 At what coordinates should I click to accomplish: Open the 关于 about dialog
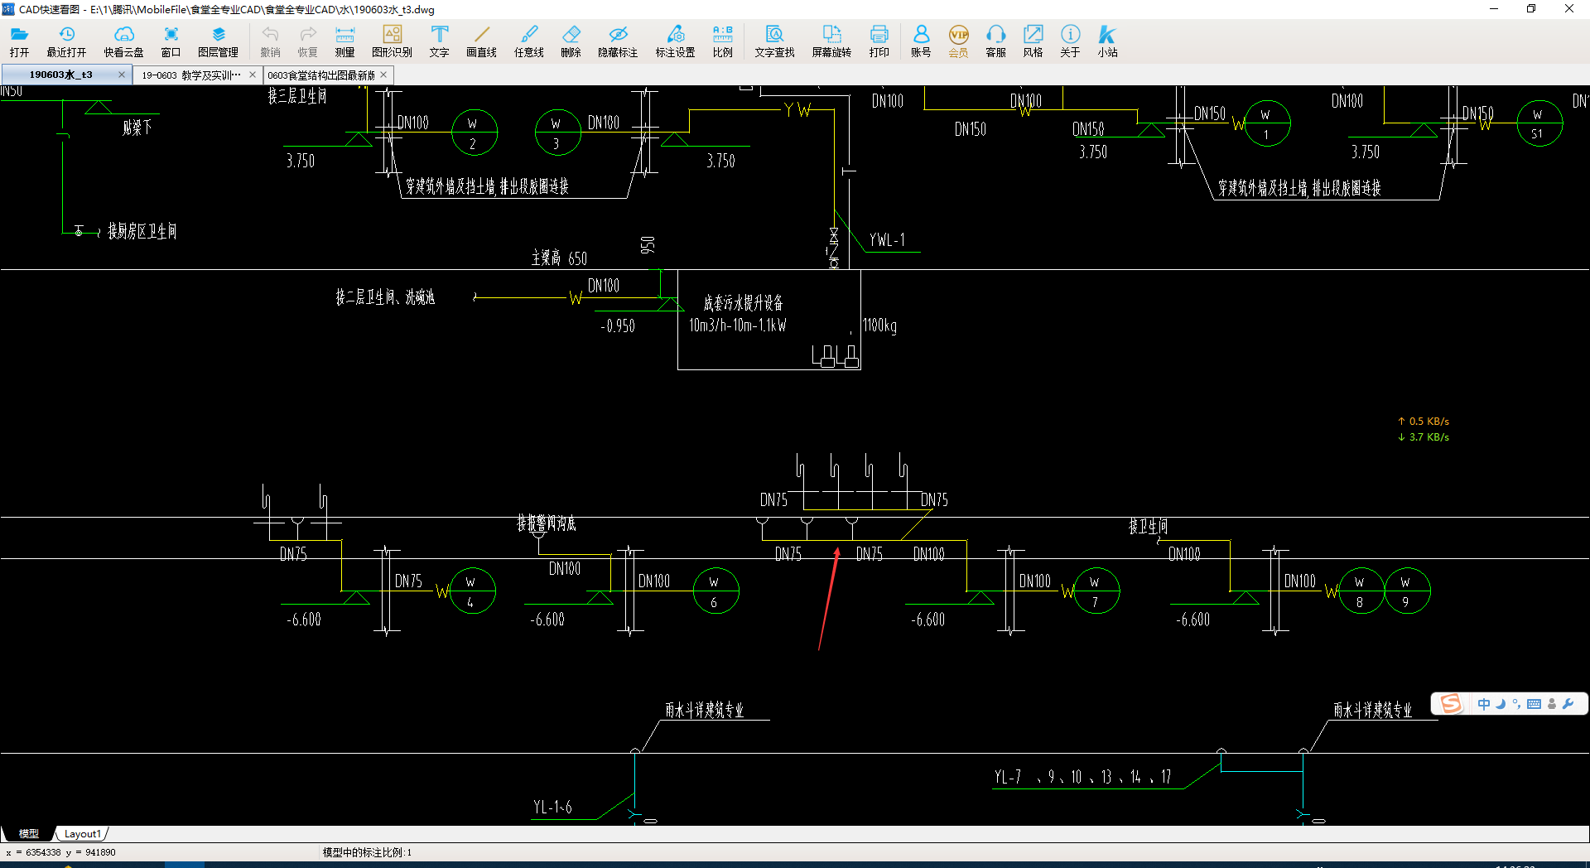[x=1070, y=41]
